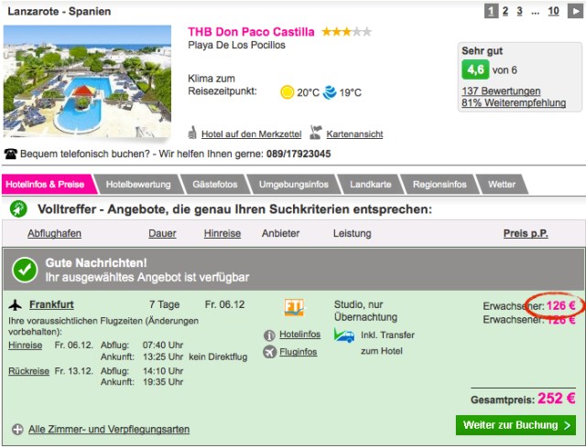Switch to the Umgebungsinfos tab
The image size is (586, 447).
pos(294,185)
